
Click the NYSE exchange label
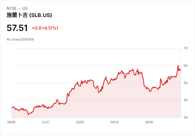(12, 8)
